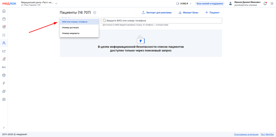Open 'База знаний и поддержка' button
Image resolution: width=276 pixels, height=137 pixels.
210,3
